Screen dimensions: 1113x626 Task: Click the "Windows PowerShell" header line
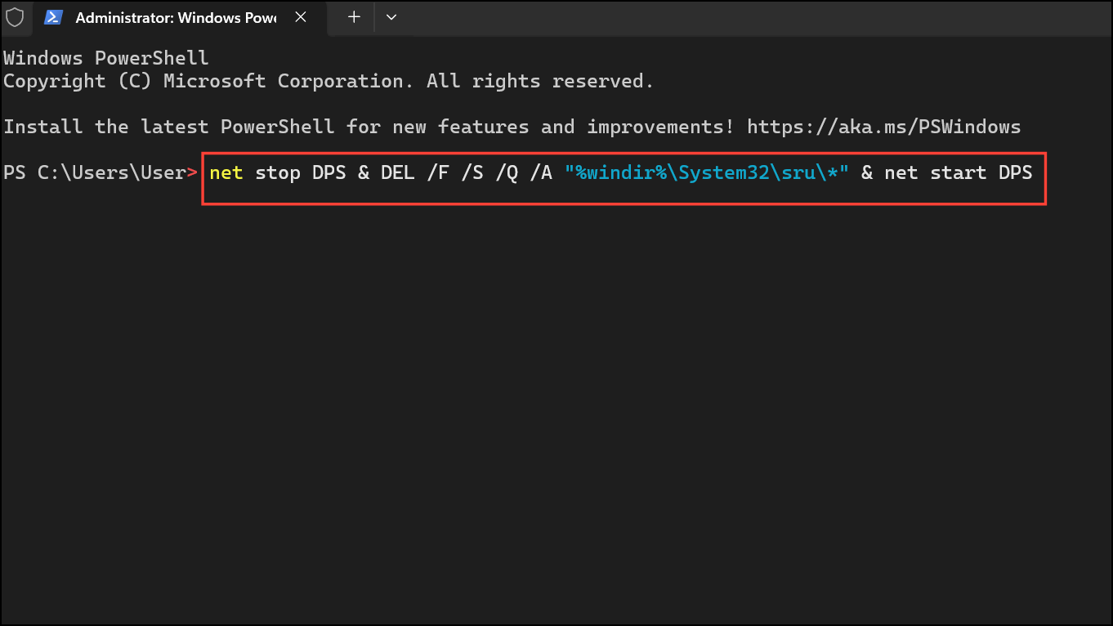(x=106, y=58)
